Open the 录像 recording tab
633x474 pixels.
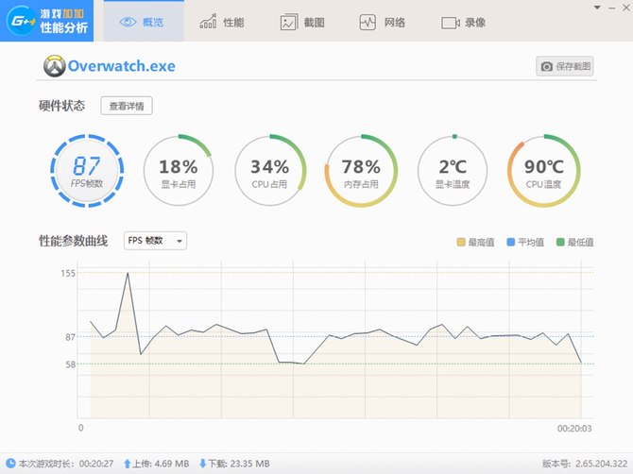coord(464,23)
